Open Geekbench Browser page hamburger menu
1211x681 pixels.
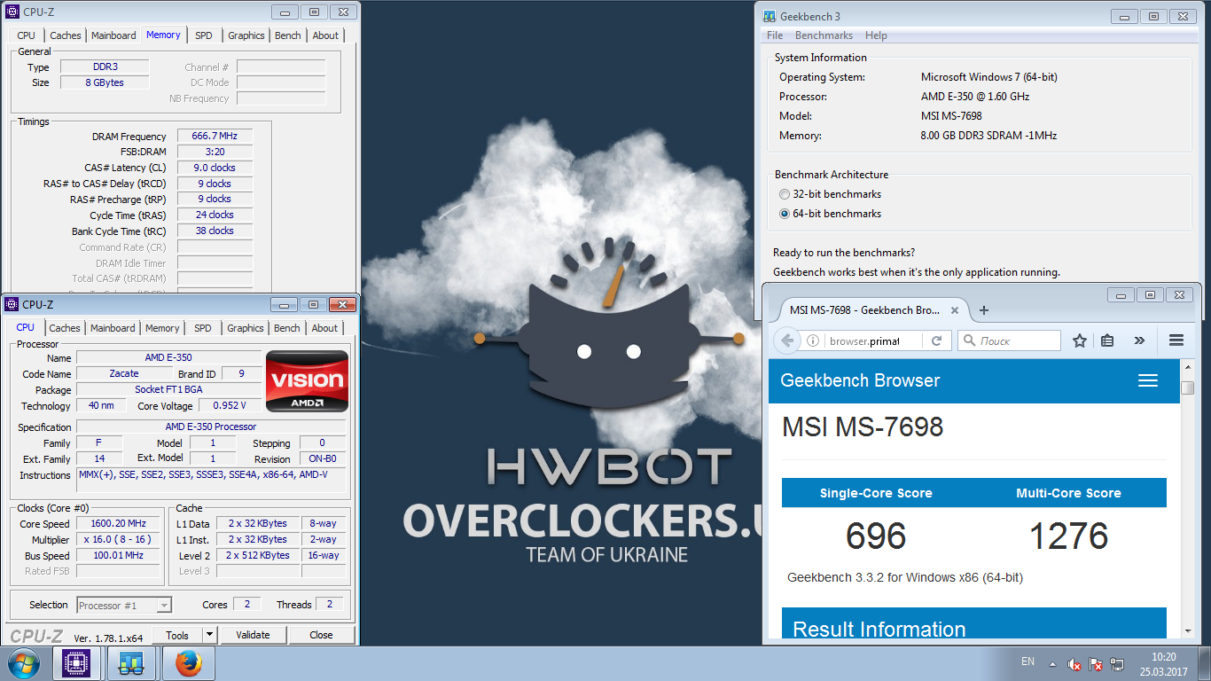pos(1148,380)
